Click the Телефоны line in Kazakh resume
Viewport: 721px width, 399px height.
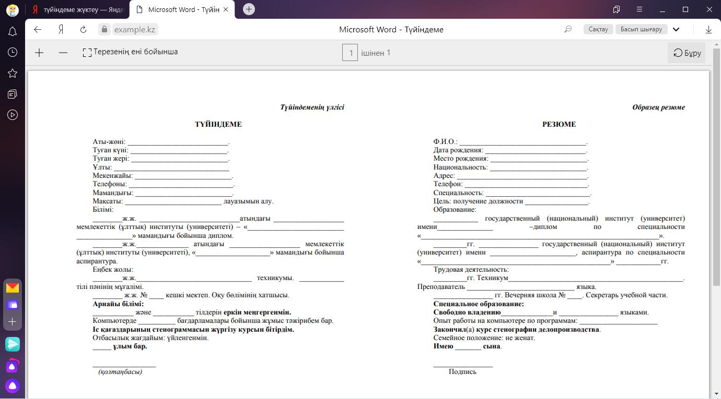coord(164,184)
